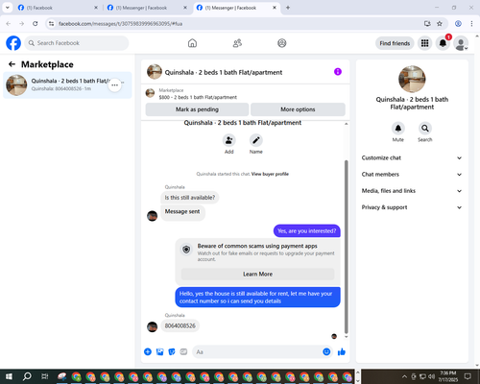This screenshot has width=480, height=384.
Task: Focus the Search Facebook field
Action: 77,43
